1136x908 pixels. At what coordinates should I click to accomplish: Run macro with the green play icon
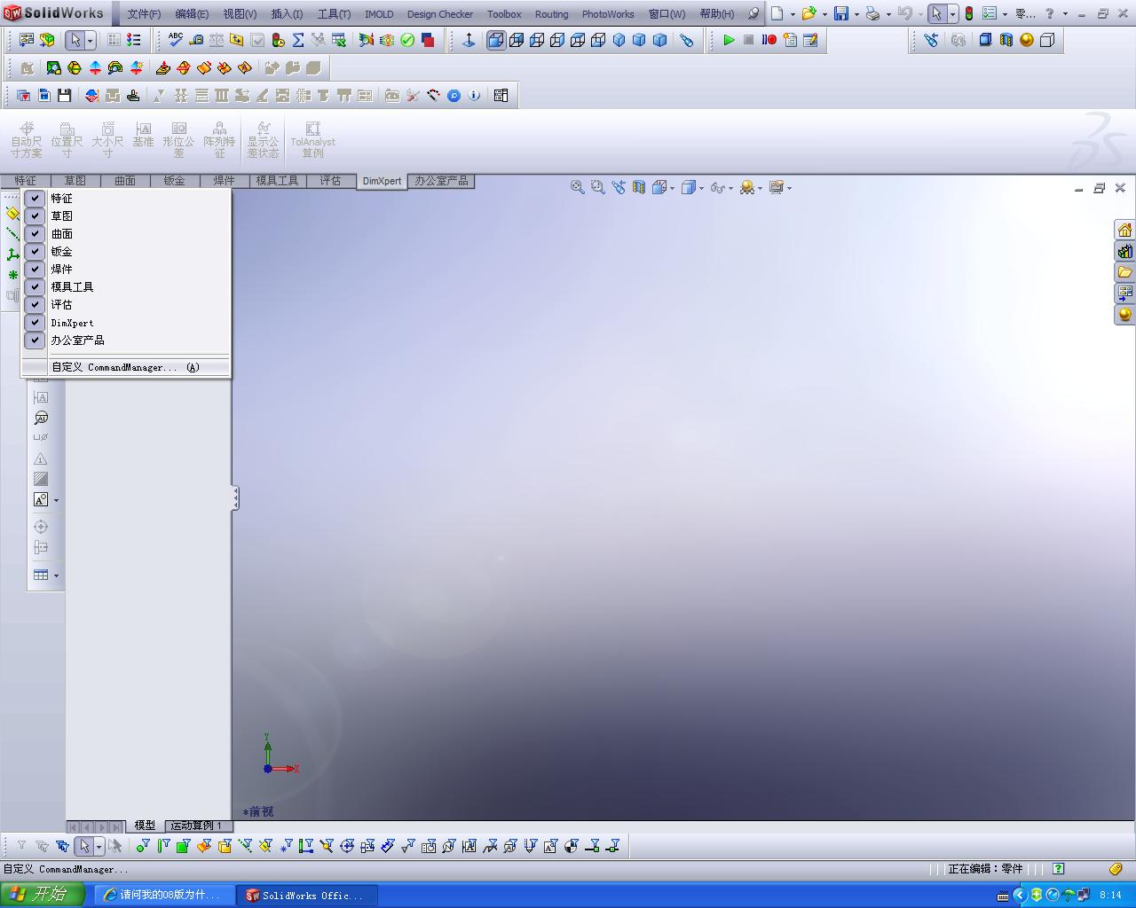point(729,40)
